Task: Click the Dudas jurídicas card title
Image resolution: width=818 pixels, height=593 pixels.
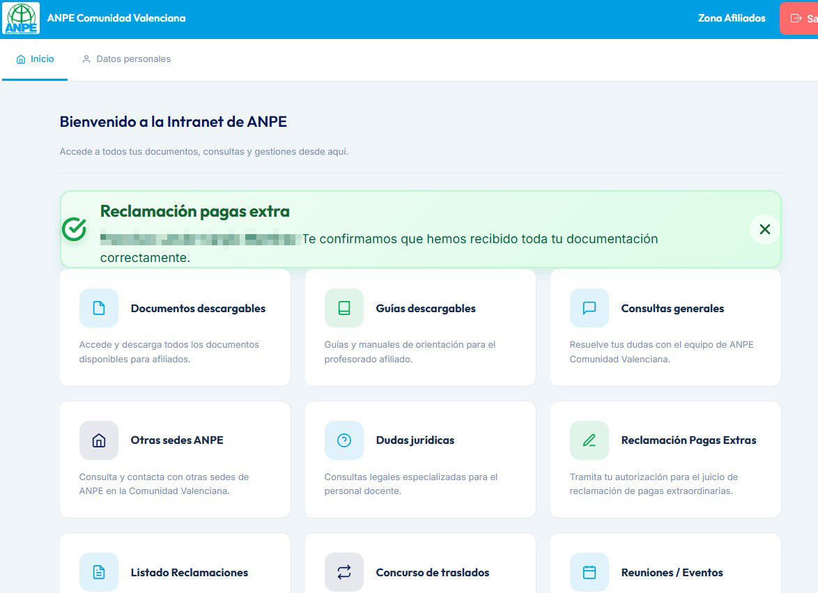Action: pyautogui.click(x=415, y=440)
